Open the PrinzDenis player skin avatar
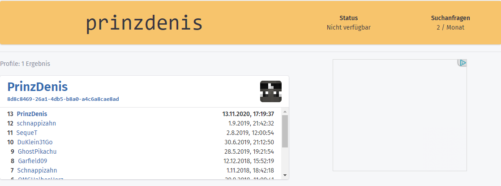501x186 pixels. (x=270, y=91)
